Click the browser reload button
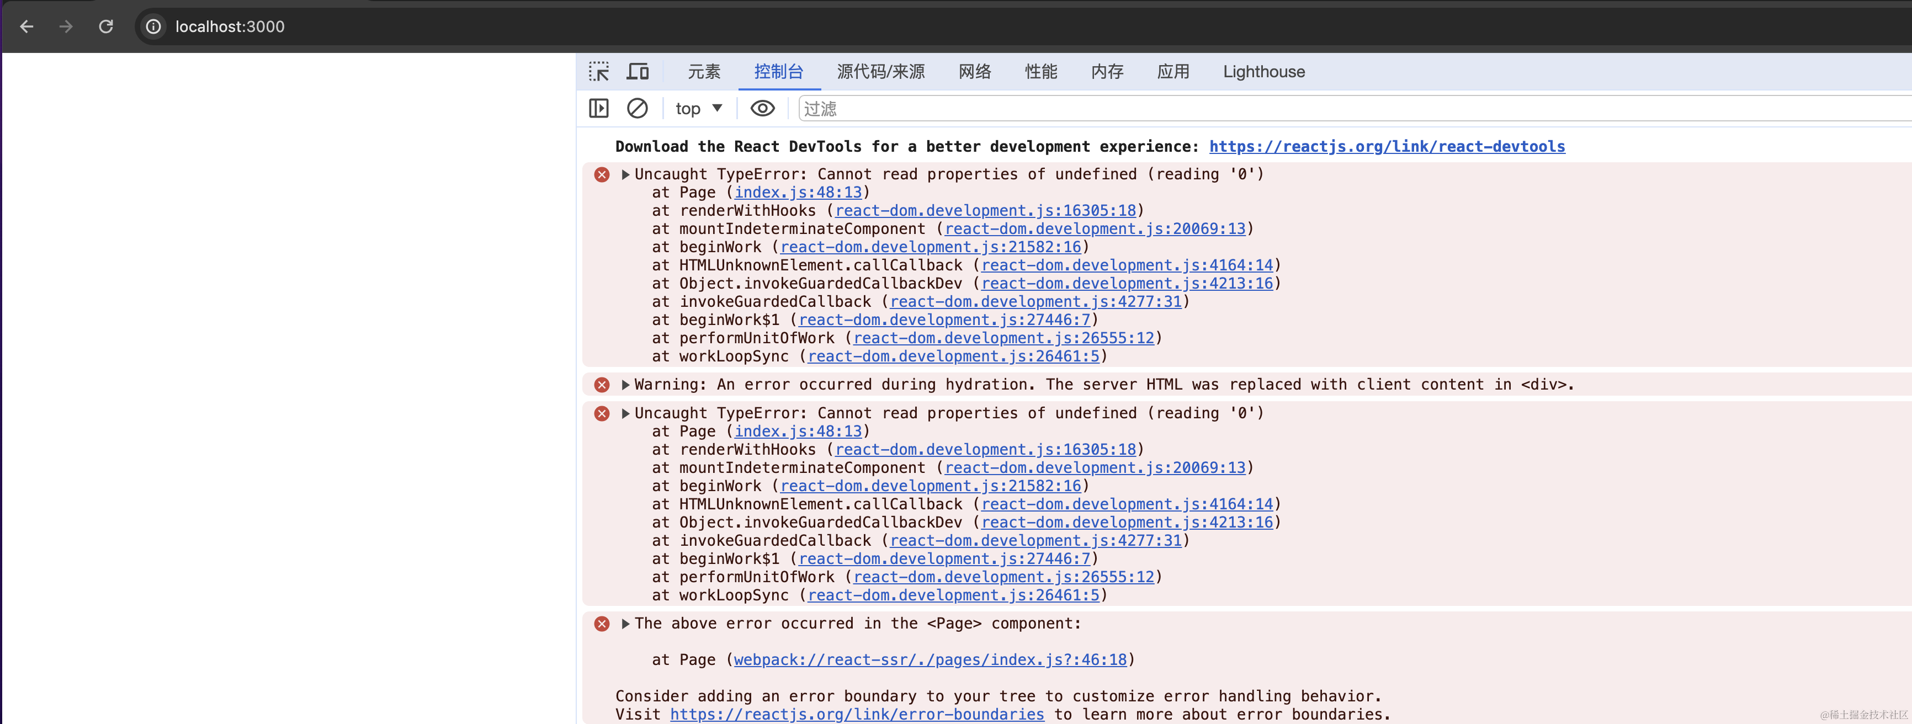This screenshot has width=1912, height=724. click(x=106, y=26)
